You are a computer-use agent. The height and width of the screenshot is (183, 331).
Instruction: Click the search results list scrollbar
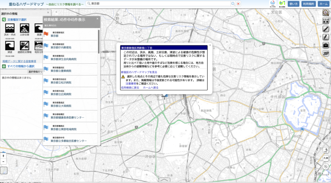(x=99, y=42)
